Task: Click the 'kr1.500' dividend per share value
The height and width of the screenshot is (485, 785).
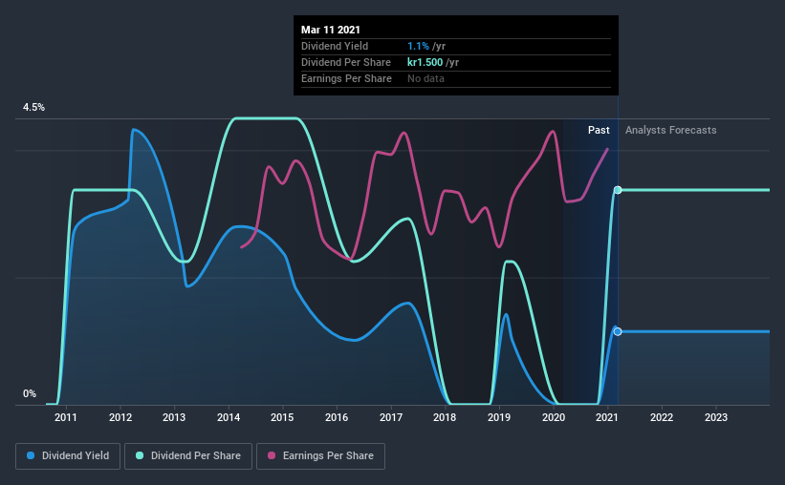Action: (x=425, y=62)
